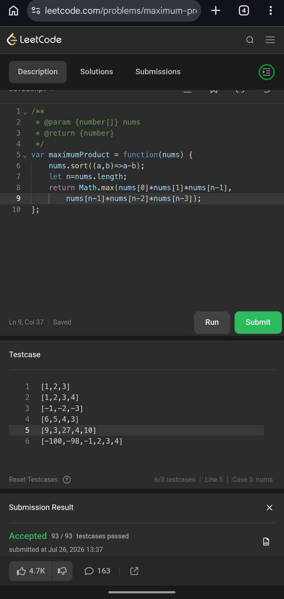284x599 pixels.
Task: Switch to the Solutions tab
Action: [97, 72]
